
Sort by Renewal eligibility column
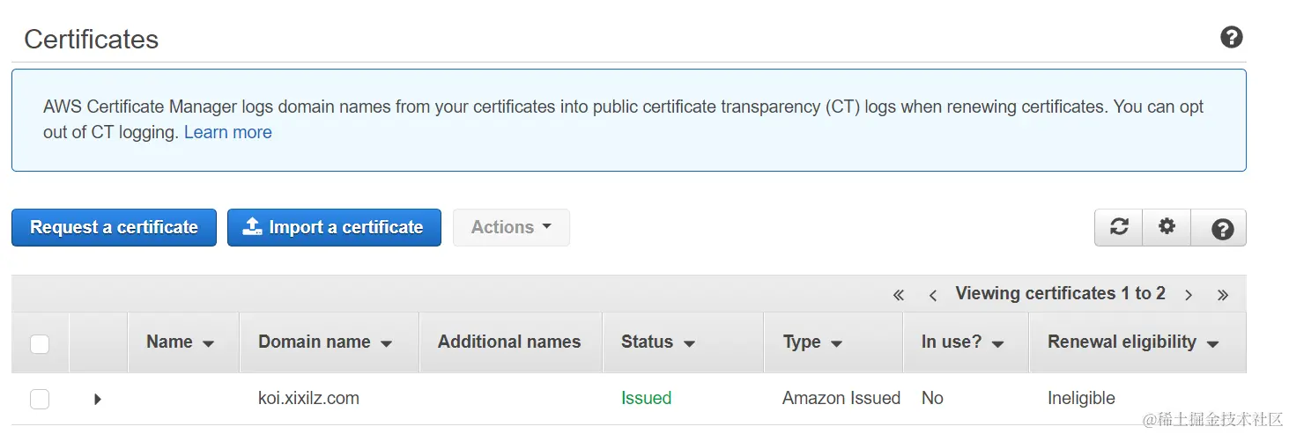1132,342
